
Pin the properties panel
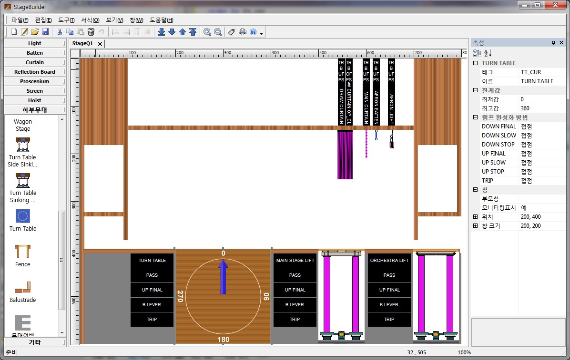(x=554, y=43)
